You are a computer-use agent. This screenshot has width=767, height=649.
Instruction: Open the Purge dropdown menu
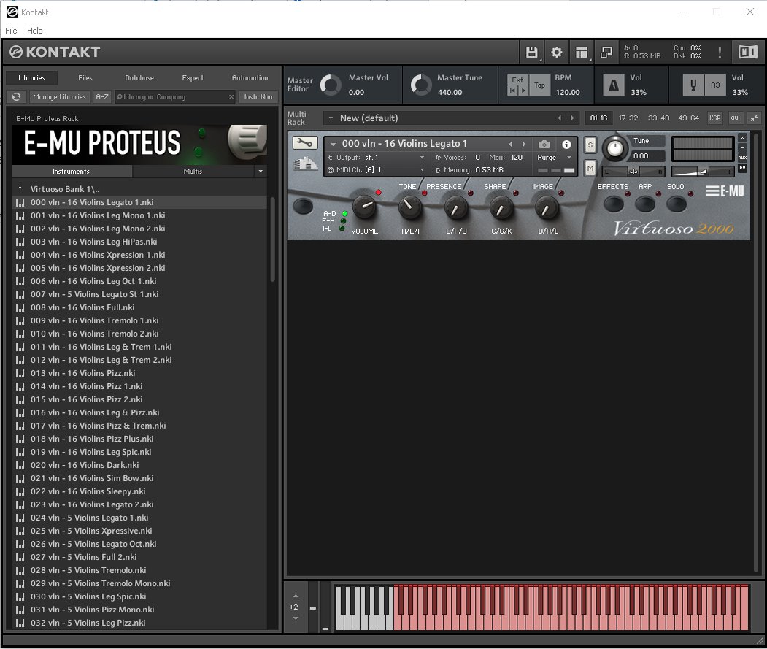coord(555,158)
